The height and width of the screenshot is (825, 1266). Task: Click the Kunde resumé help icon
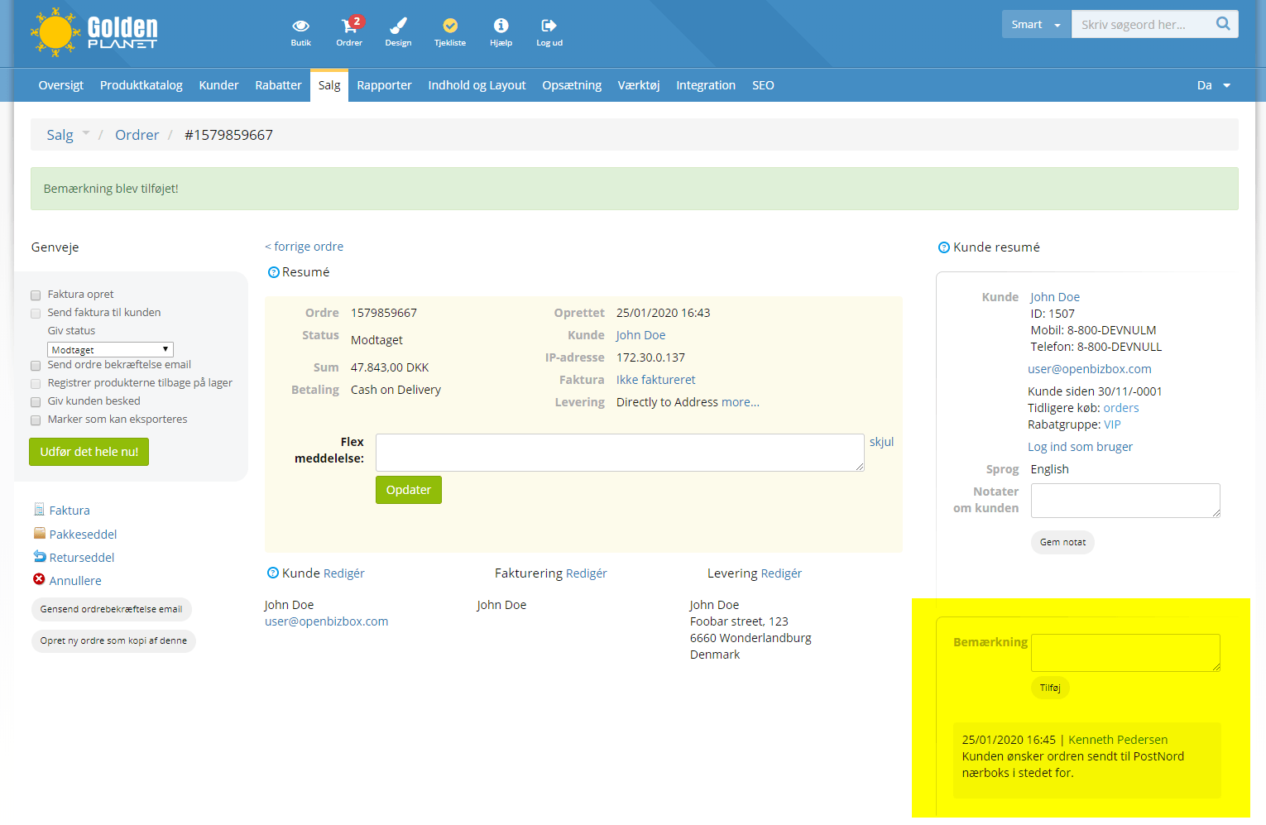tap(943, 247)
